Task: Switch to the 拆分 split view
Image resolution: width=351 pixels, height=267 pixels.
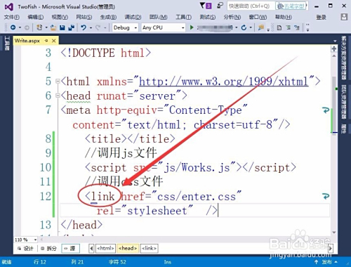Action: (48, 248)
